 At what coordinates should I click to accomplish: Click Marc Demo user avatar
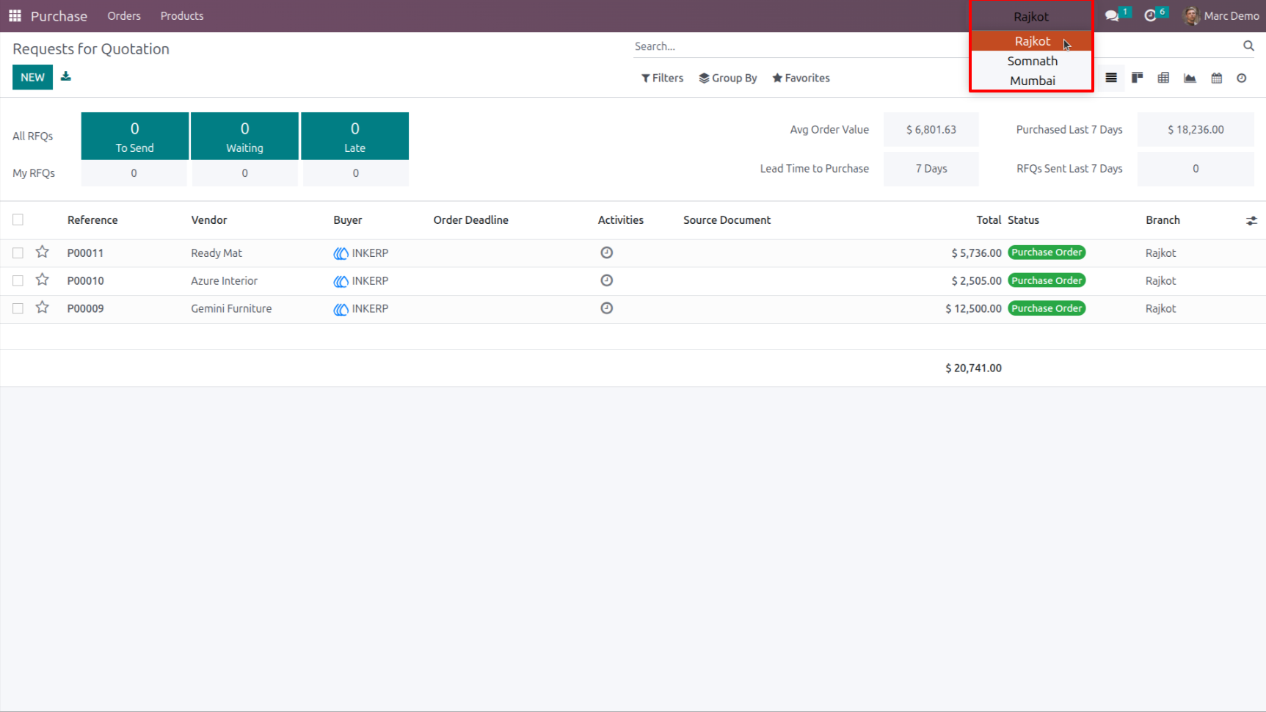pyautogui.click(x=1191, y=15)
